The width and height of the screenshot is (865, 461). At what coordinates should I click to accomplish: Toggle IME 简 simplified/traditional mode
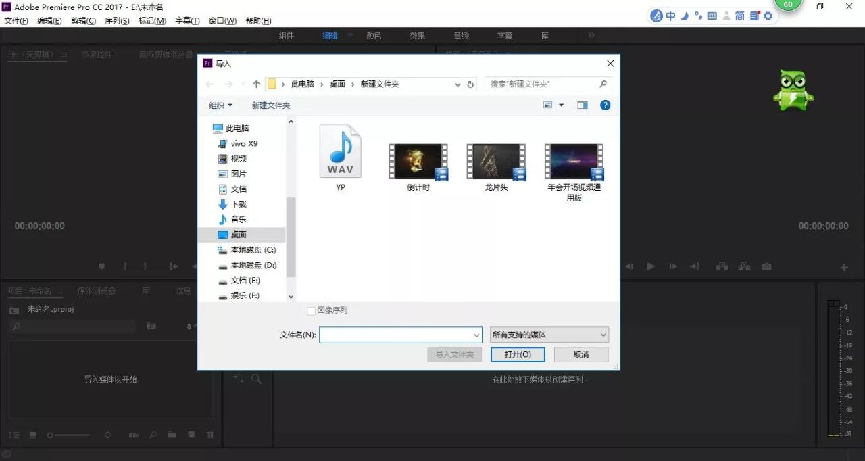tap(740, 16)
